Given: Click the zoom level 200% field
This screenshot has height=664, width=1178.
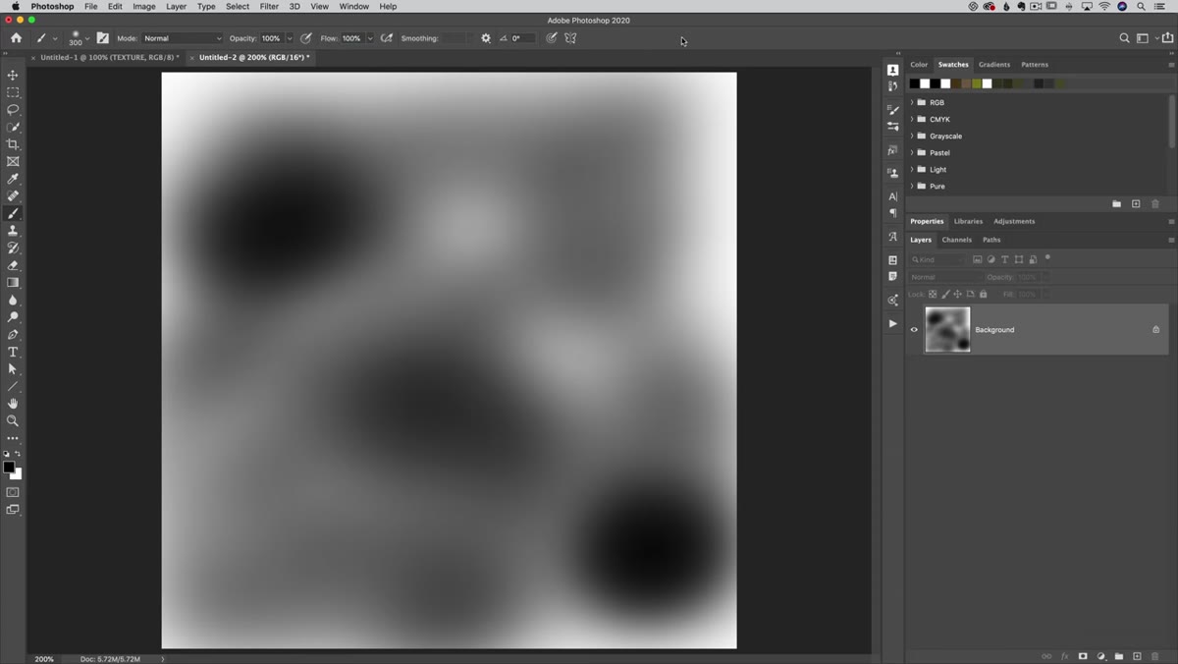Looking at the screenshot, I should 44,659.
